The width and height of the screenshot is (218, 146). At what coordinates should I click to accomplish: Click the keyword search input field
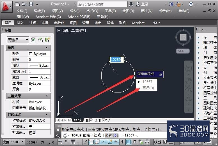(x=102, y=4)
